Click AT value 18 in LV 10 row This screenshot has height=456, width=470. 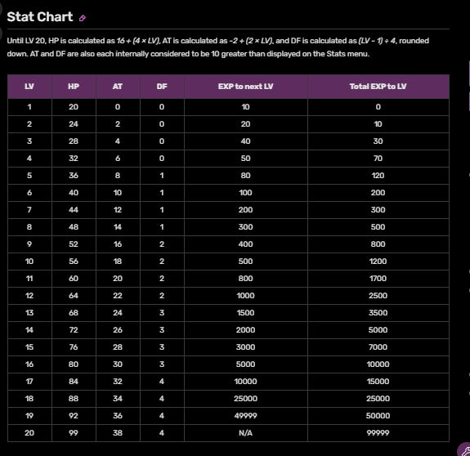pos(118,262)
